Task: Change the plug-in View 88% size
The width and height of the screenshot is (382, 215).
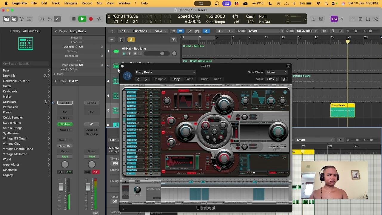Action: 272,79
